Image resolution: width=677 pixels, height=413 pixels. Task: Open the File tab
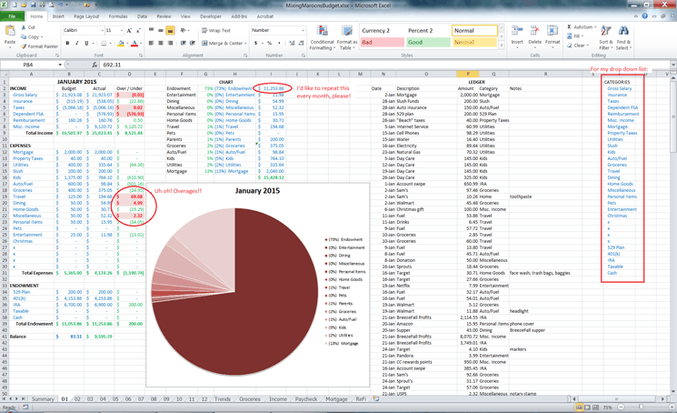click(12, 16)
